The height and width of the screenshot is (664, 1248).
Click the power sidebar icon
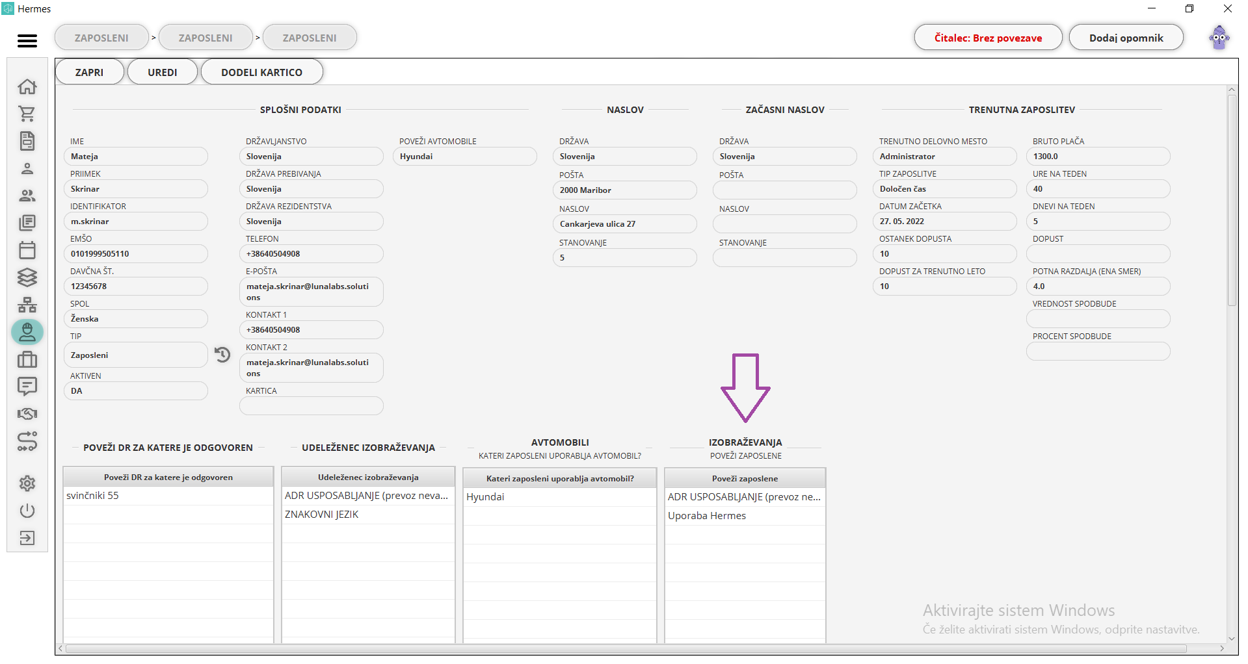27,511
